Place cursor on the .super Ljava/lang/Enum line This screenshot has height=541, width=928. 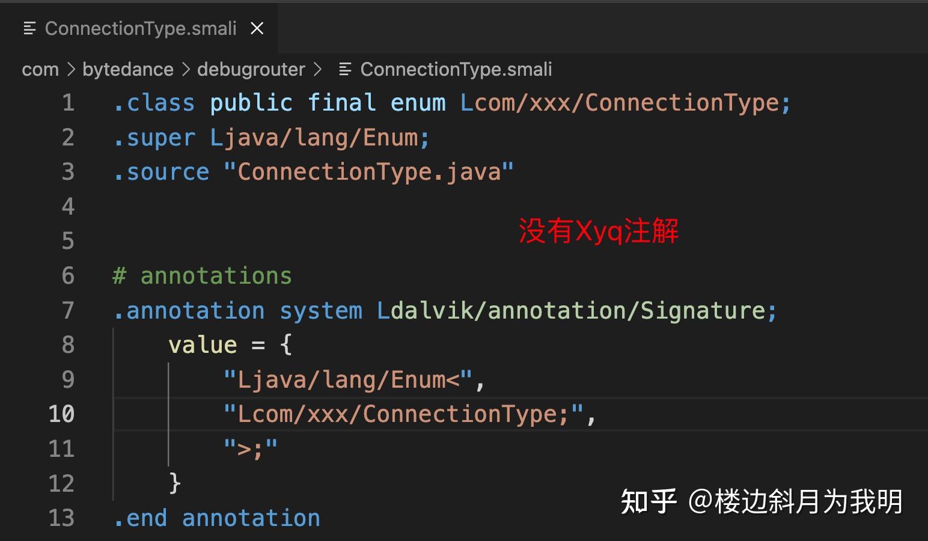(x=272, y=138)
